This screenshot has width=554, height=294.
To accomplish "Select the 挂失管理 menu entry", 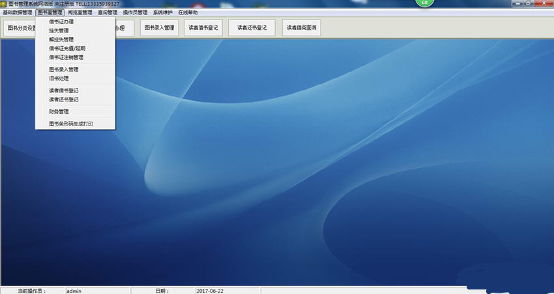I will click(x=75, y=31).
